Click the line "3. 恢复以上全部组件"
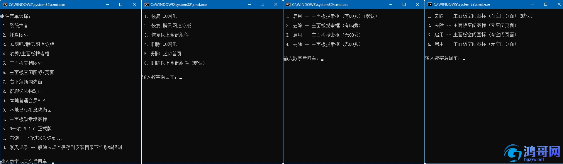 click(x=167, y=35)
